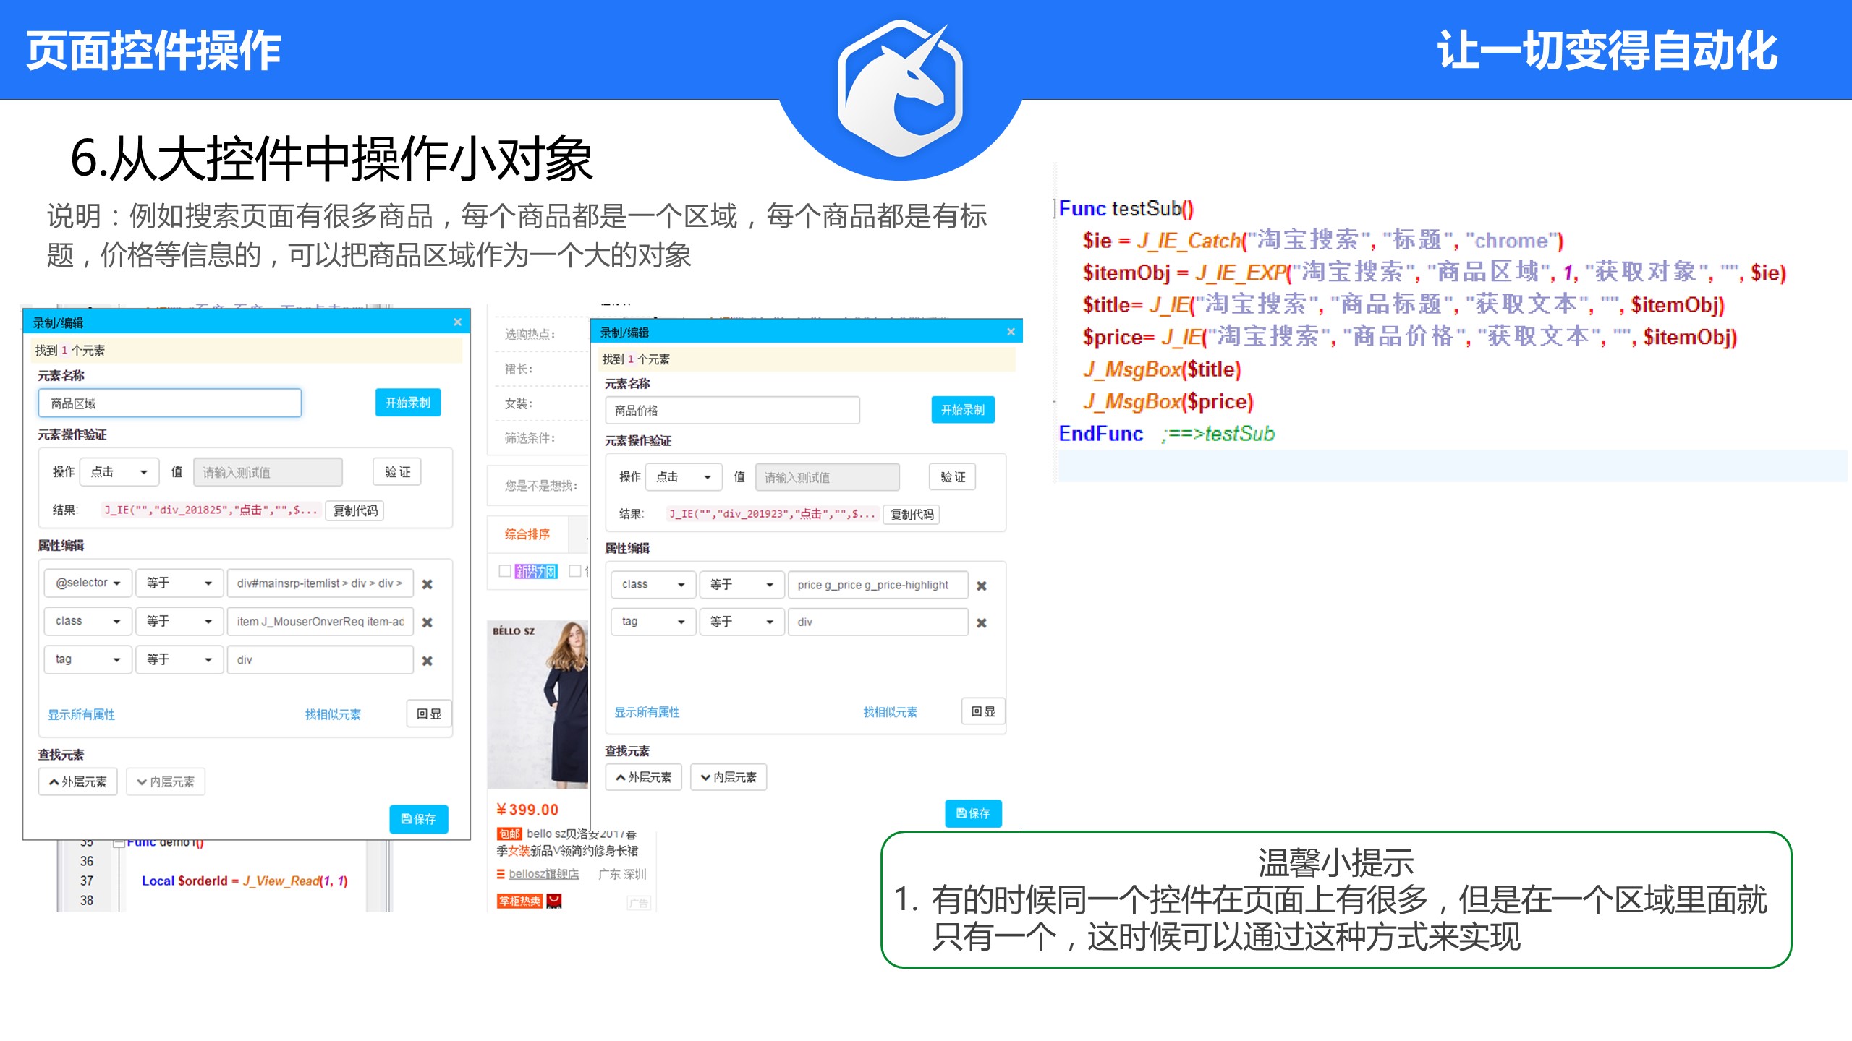Click 保存 in the 商品区域 dialog

click(419, 819)
